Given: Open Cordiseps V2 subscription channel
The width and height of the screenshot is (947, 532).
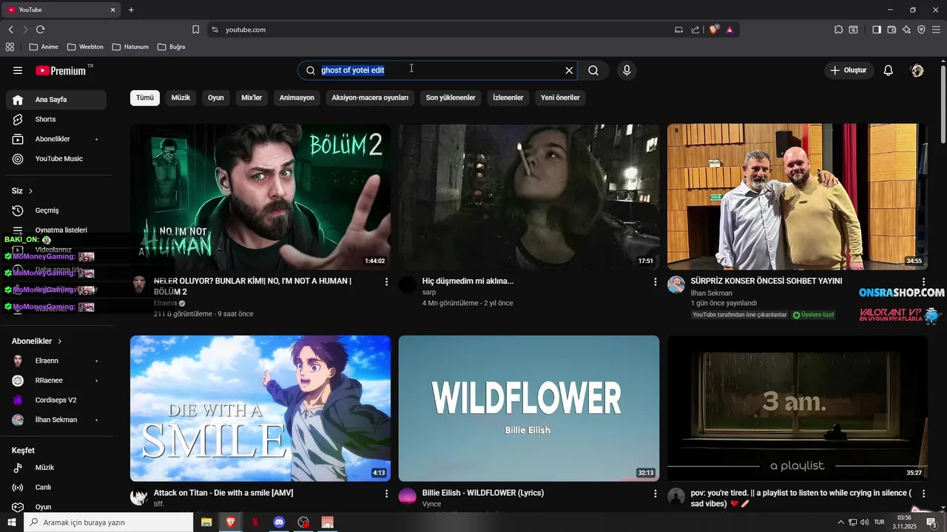Looking at the screenshot, I should [x=56, y=400].
